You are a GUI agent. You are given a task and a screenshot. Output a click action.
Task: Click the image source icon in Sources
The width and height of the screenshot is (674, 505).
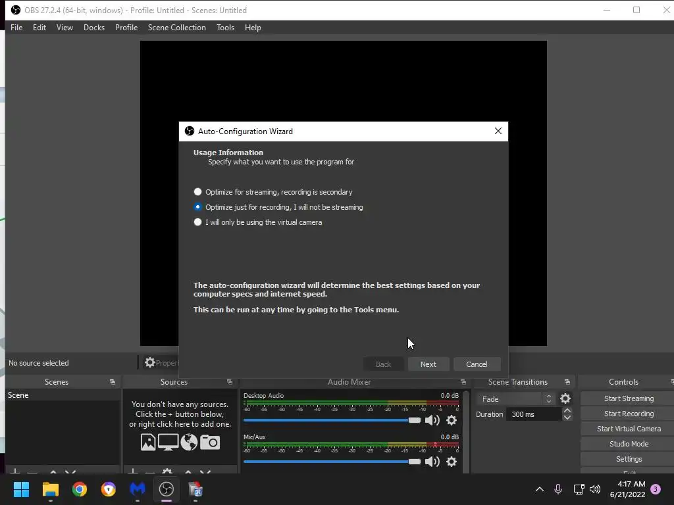coord(148,443)
